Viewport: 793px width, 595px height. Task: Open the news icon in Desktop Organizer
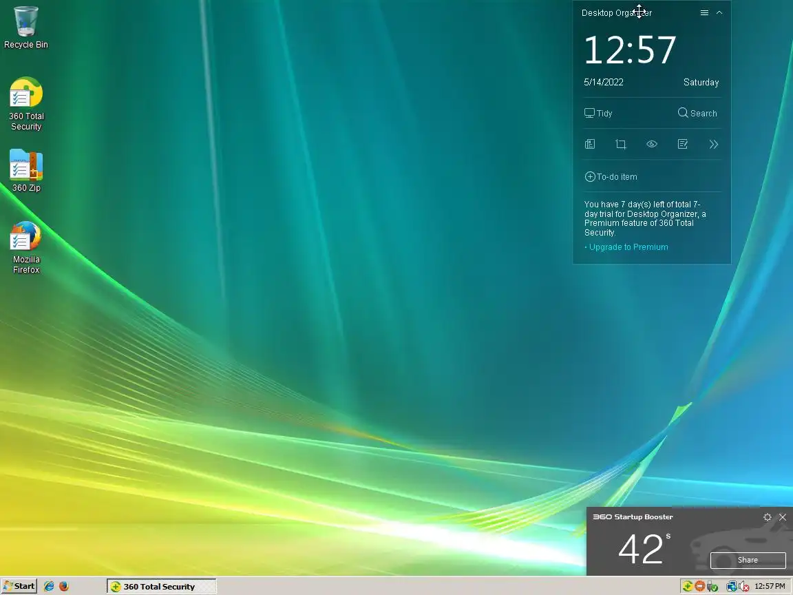point(590,144)
